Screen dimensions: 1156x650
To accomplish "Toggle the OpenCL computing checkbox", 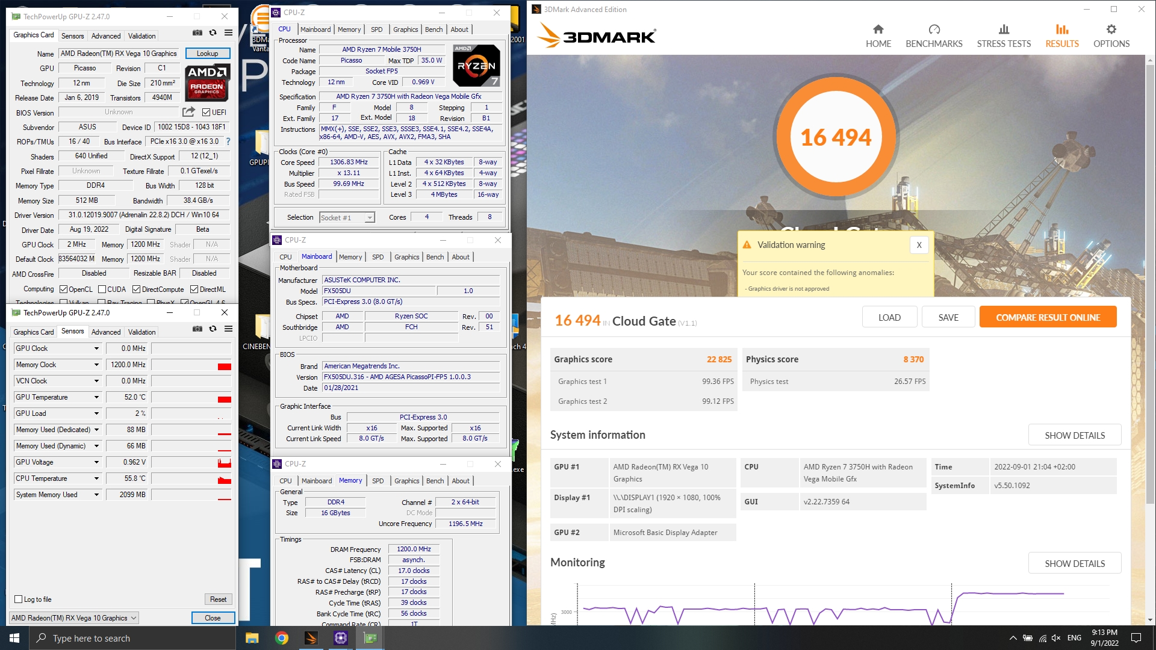I will [x=63, y=289].
